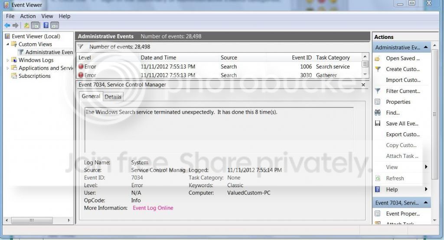Screen dimensions: 444x240
Task: Open the Help menu in the menu bar
Action: tap(65, 16)
